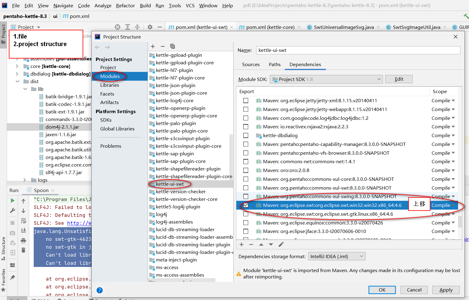Viewport: 469px width, 300px height.
Task: Select dom4j-2.1.1.jar in project tree
Action: point(62,127)
